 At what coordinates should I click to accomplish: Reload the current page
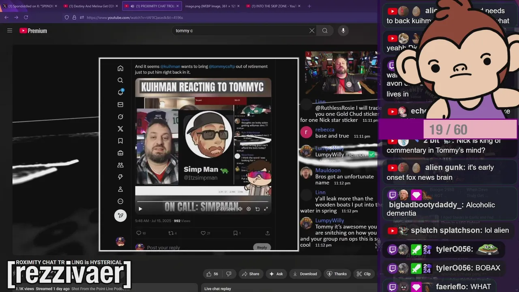[x=26, y=17]
